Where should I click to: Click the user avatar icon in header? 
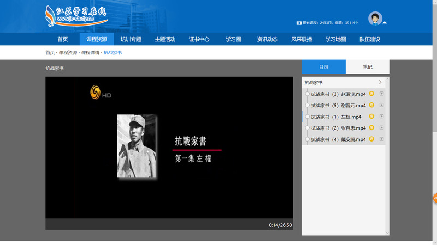[375, 19]
